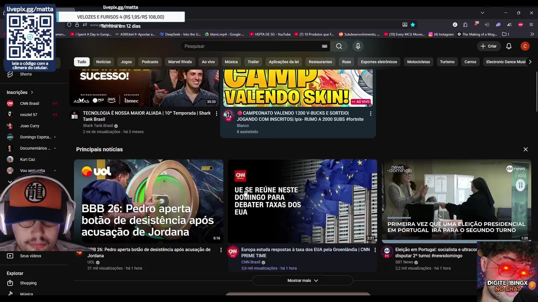The image size is (538, 302).
Task: Dismiss the Principais notícias section
Action: [525, 149]
